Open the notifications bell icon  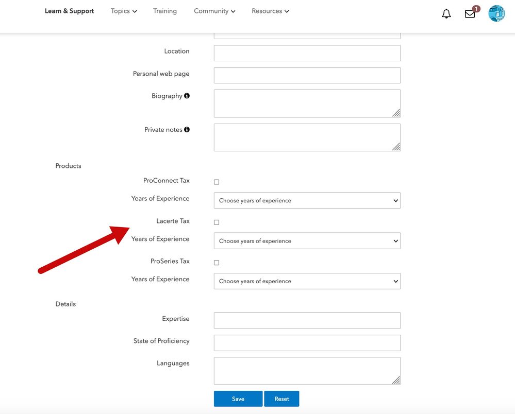pos(446,14)
